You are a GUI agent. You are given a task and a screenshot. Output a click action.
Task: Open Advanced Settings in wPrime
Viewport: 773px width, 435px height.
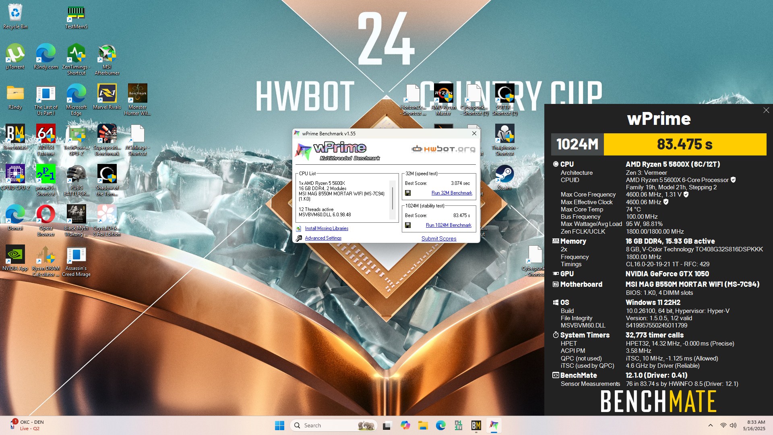tap(323, 238)
